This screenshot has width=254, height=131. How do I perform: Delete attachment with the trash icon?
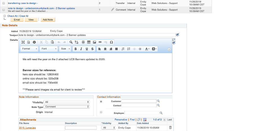click(170, 128)
